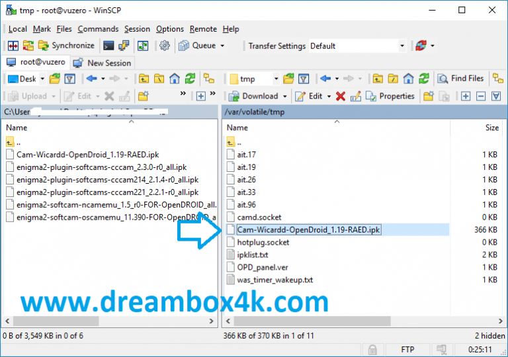The width and height of the screenshot is (508, 357).
Task: Click remote panel filter icon
Action: [x=303, y=79]
